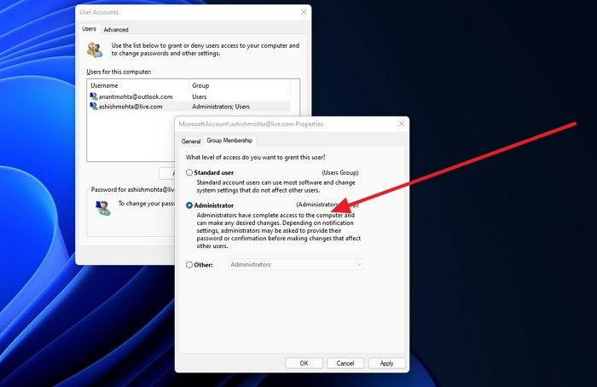Close the account Properties dialog
This screenshot has width=597, height=387.
pyautogui.click(x=402, y=124)
